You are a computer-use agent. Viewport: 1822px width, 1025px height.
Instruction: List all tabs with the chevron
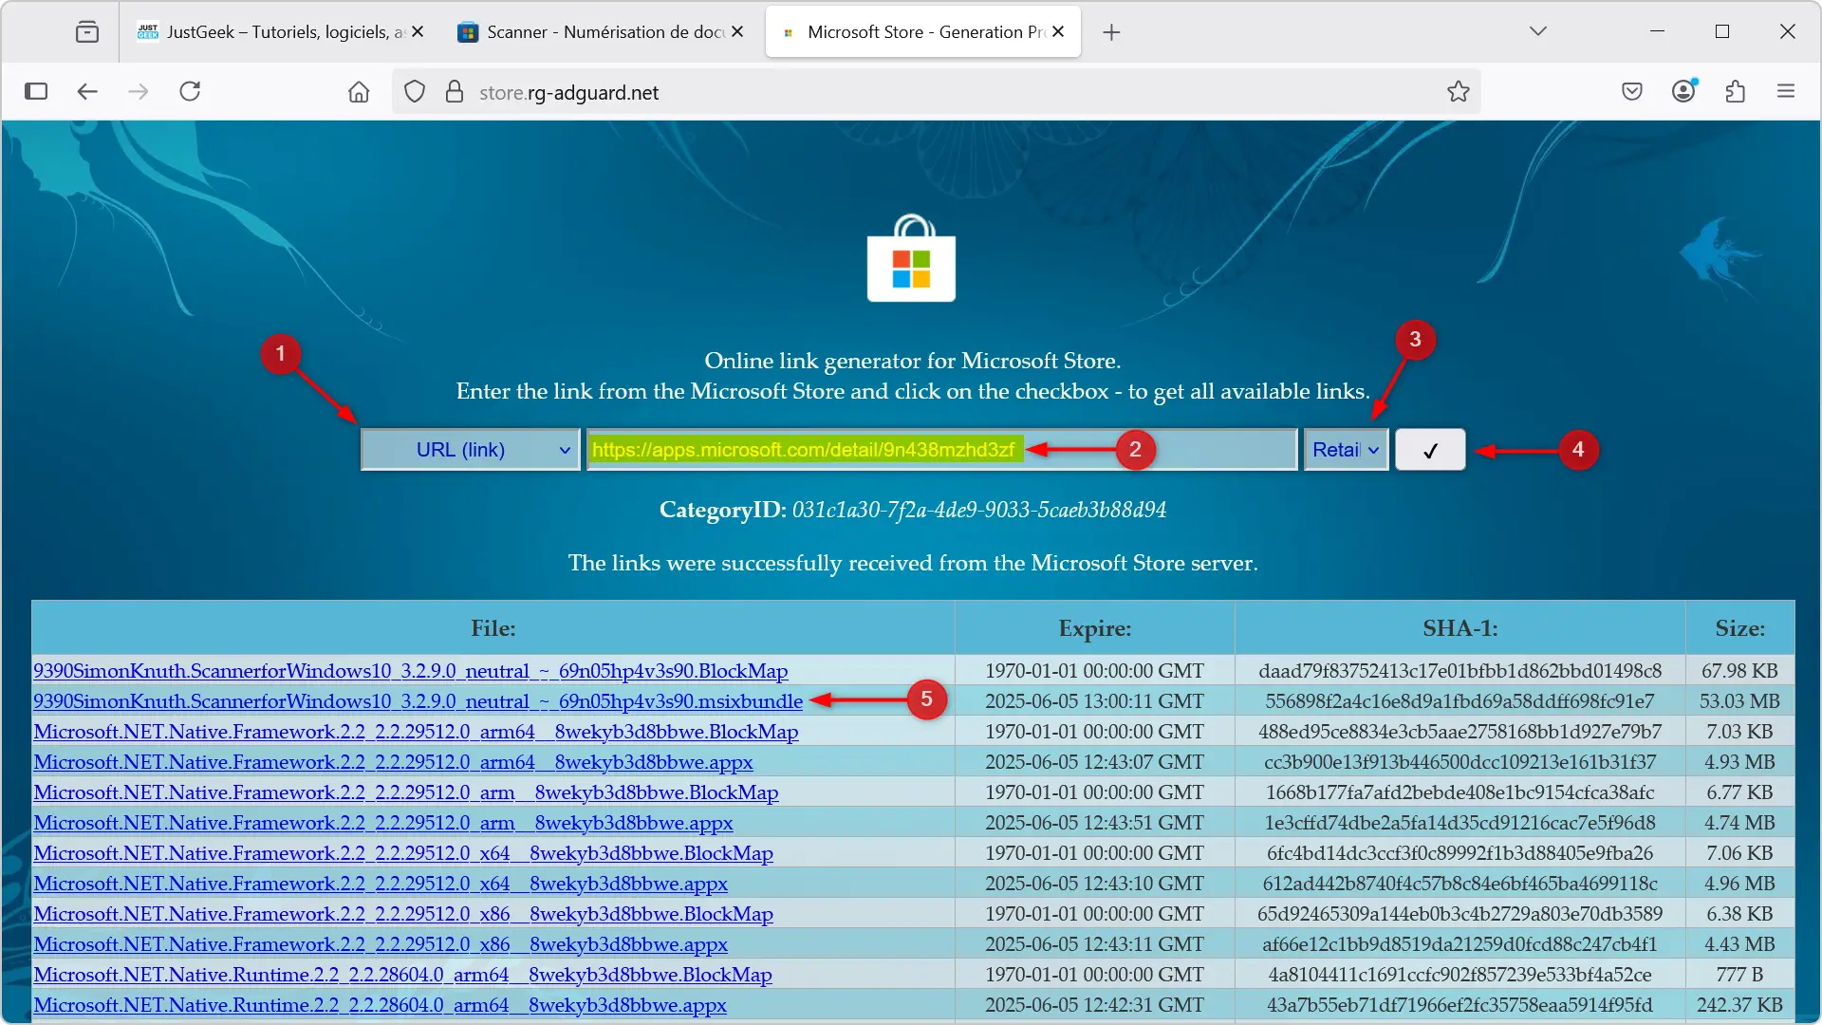(x=1538, y=31)
